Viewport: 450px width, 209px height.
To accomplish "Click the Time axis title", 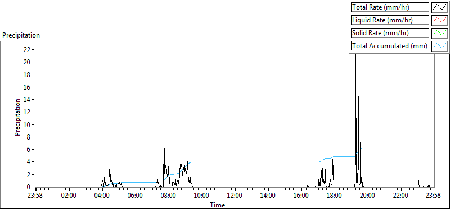I will click(218, 205).
